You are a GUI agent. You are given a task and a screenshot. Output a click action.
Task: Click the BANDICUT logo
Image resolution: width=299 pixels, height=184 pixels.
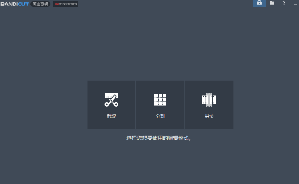point(15,4)
